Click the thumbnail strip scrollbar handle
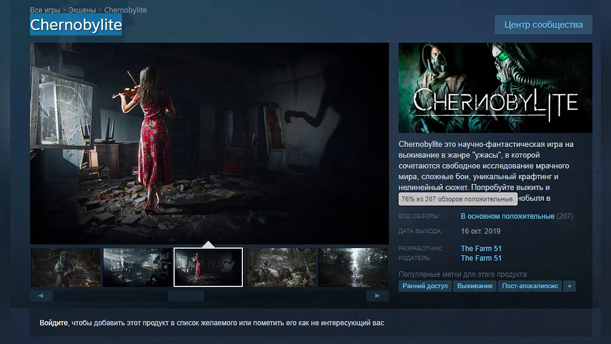The image size is (611, 344). click(x=186, y=296)
